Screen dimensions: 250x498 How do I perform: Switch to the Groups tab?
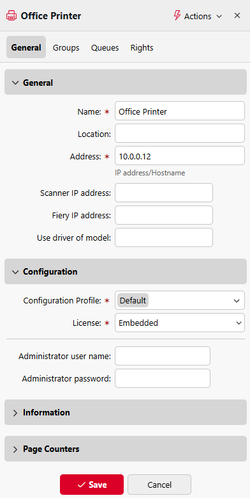66,47
